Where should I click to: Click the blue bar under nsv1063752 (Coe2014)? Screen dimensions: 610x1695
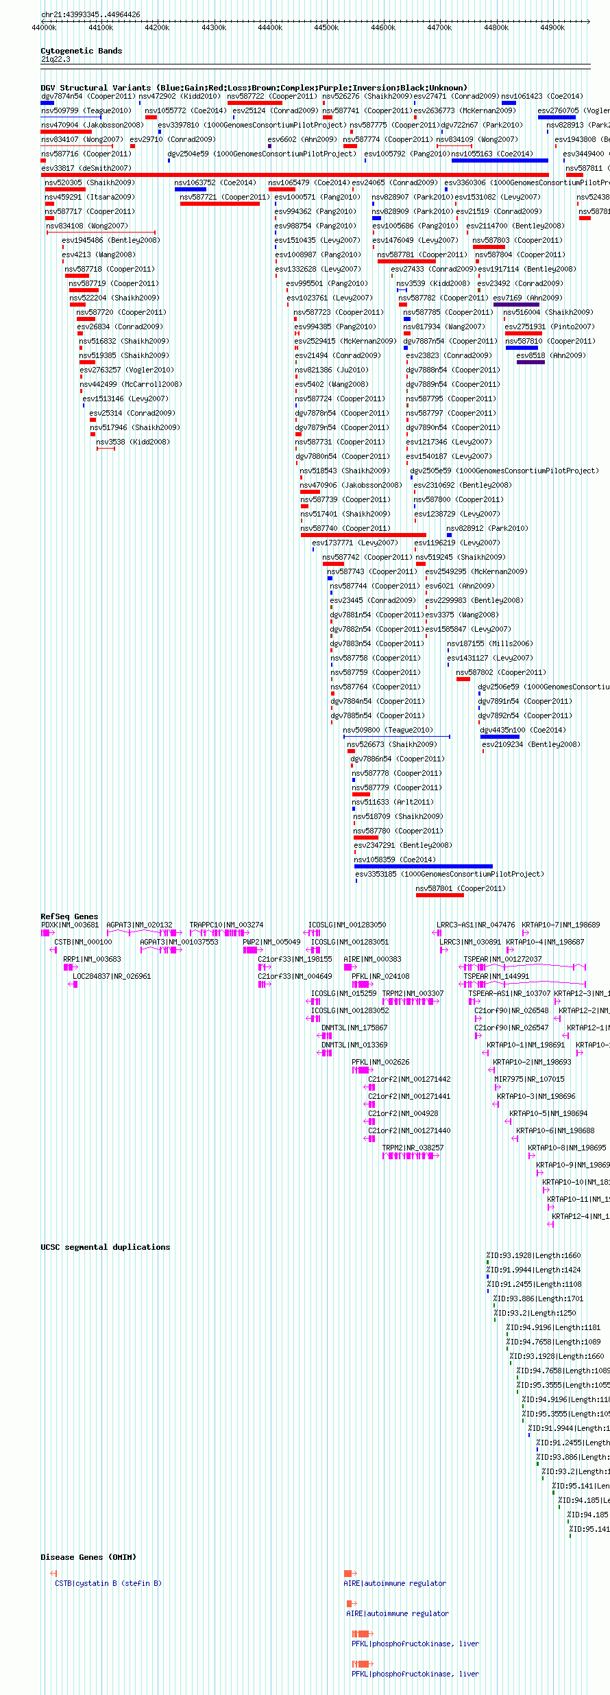[191, 189]
